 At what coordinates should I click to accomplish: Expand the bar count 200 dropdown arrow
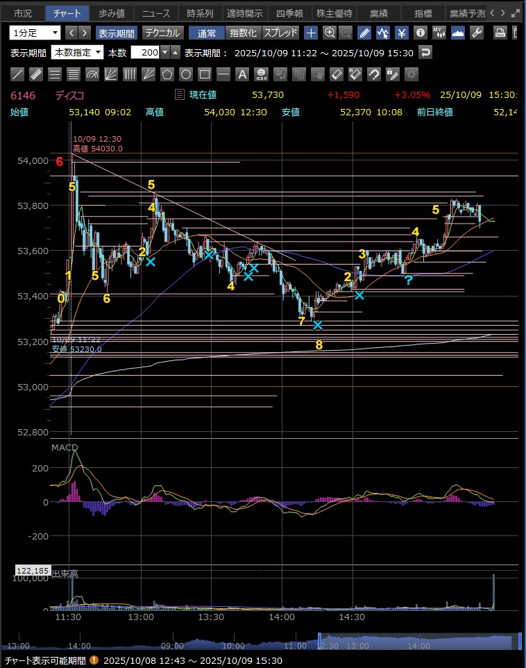point(164,53)
